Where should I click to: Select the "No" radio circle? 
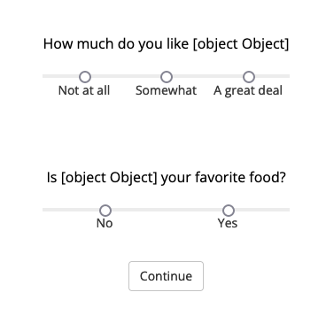coord(105,211)
